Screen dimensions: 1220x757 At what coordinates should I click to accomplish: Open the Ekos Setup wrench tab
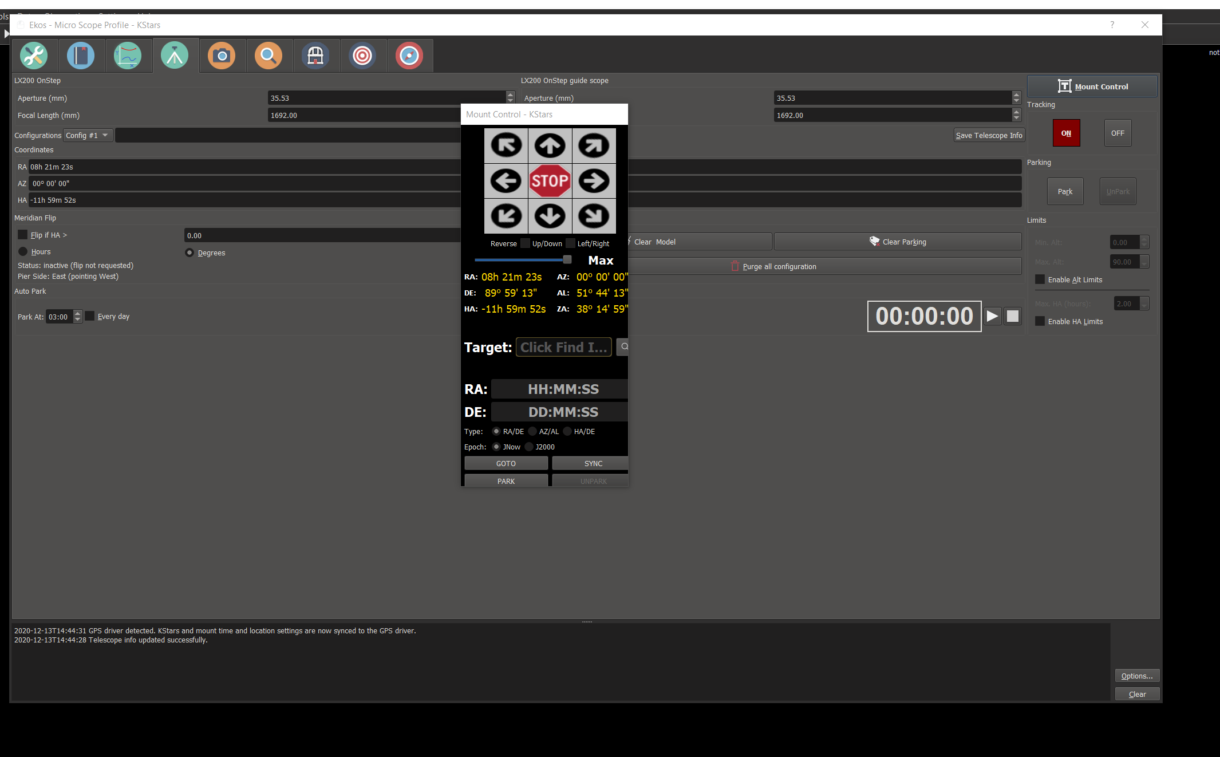[x=34, y=56]
